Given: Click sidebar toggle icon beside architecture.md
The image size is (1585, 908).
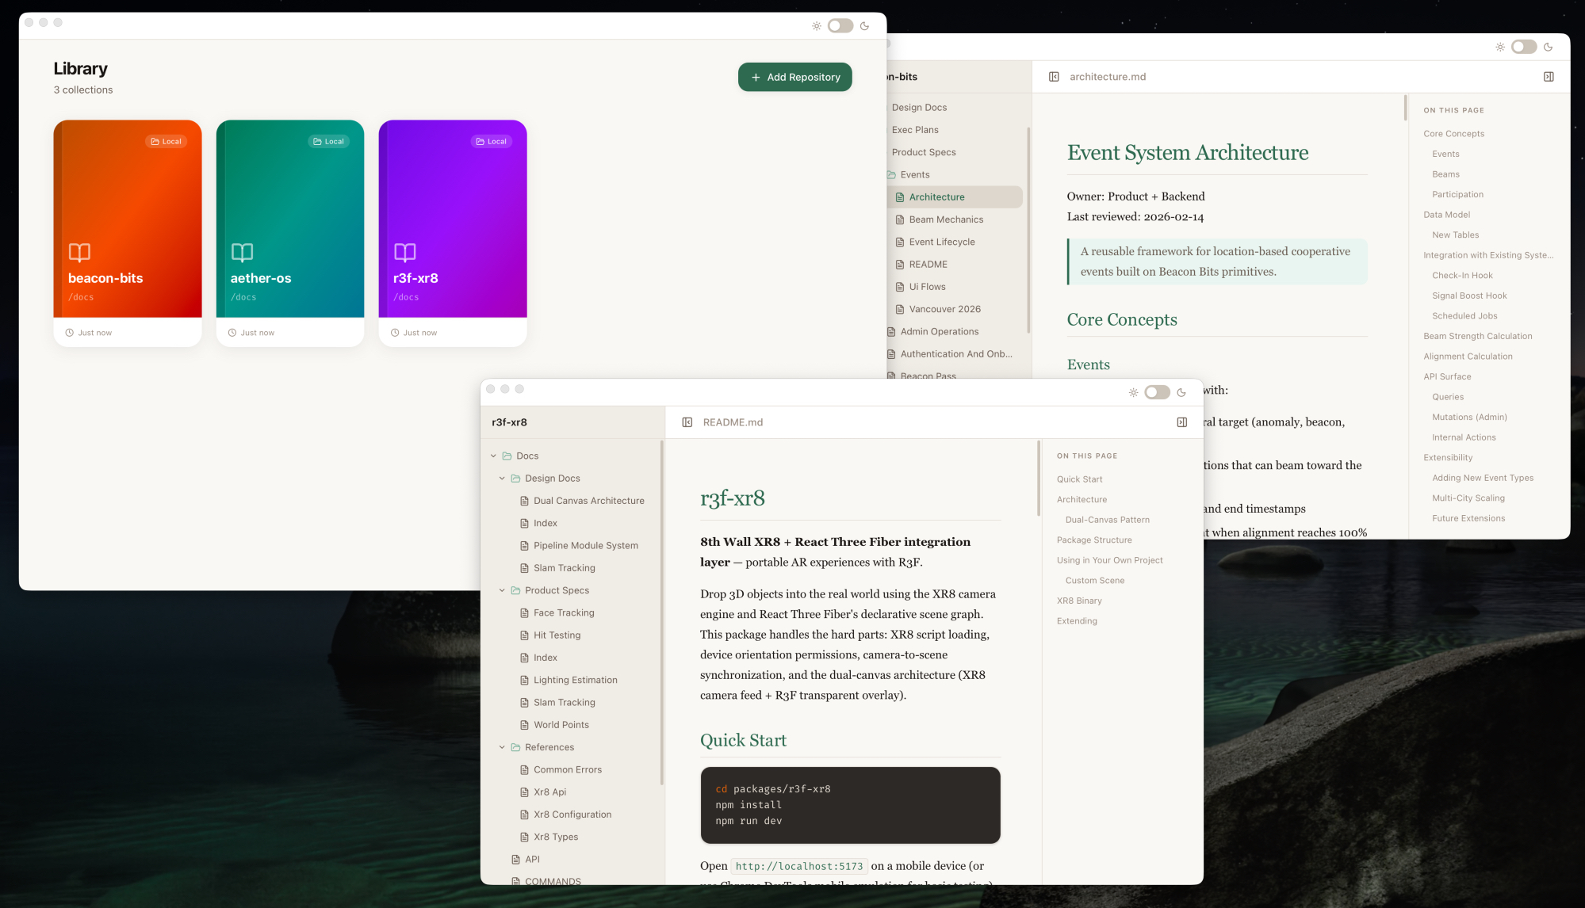Looking at the screenshot, I should pos(1054,77).
